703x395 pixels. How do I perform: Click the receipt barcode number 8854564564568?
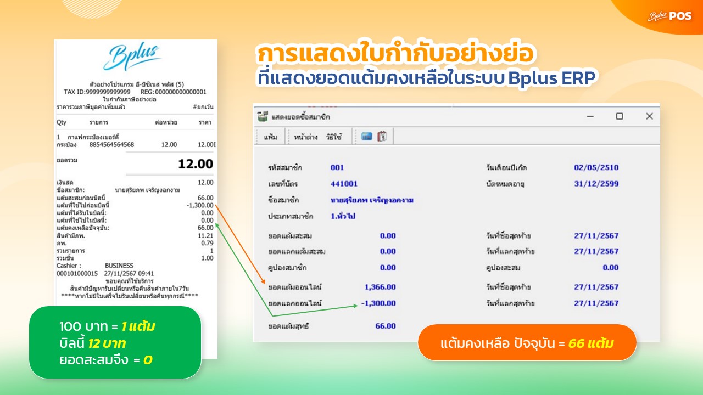click(111, 145)
